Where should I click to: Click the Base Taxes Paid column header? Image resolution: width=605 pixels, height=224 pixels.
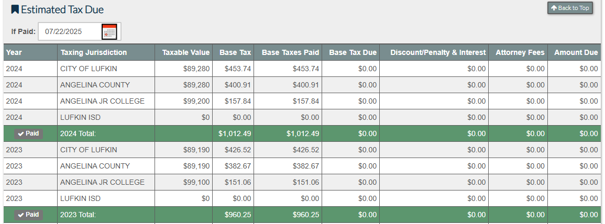290,52
